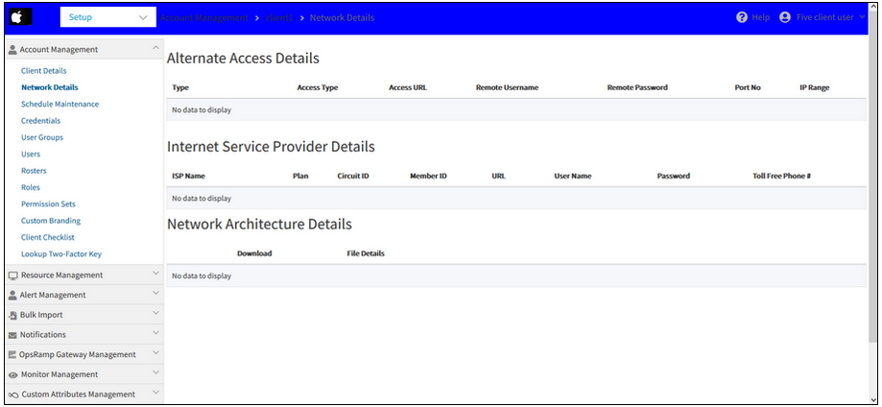The height and width of the screenshot is (407, 882).
Task: Open Permission Sets in sidebar
Action: (48, 203)
